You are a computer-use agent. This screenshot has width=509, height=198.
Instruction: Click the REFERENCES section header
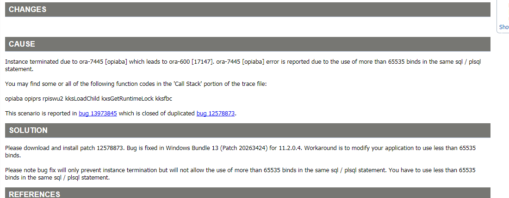coord(248,193)
